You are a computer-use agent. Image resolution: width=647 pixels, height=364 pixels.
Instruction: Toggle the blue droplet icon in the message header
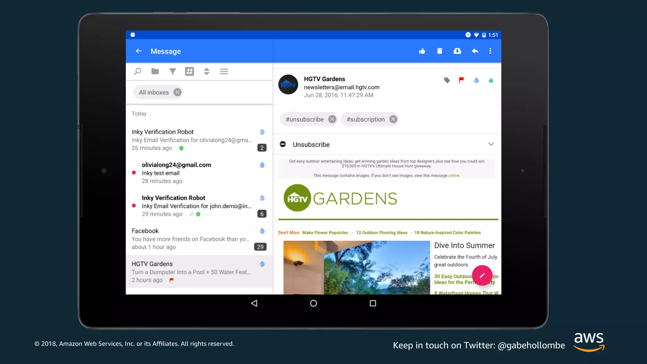(x=476, y=80)
